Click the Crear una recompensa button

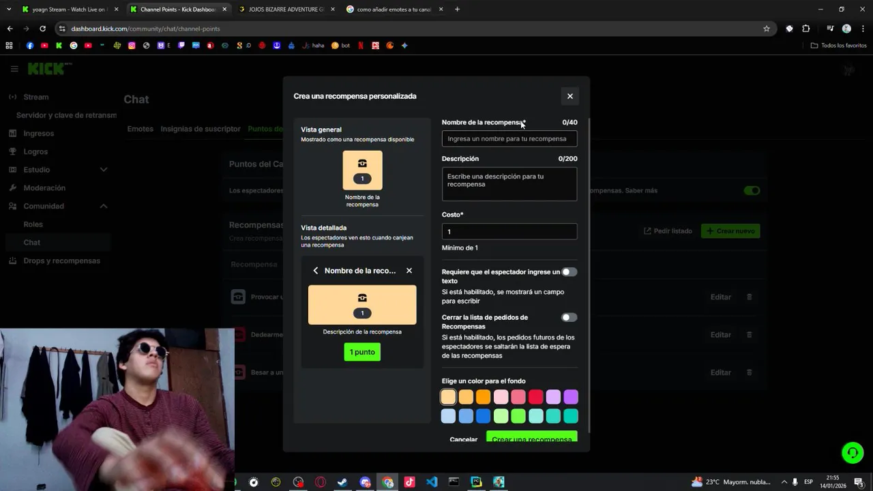click(532, 436)
